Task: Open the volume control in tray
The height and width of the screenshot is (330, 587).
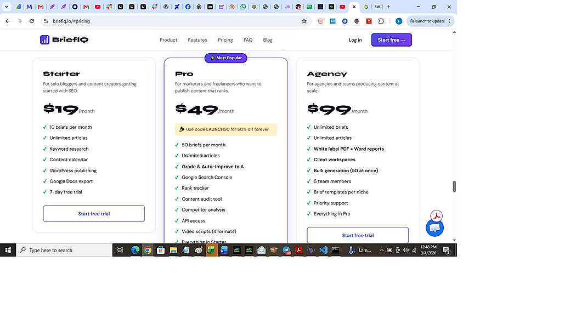Action: 406,250
